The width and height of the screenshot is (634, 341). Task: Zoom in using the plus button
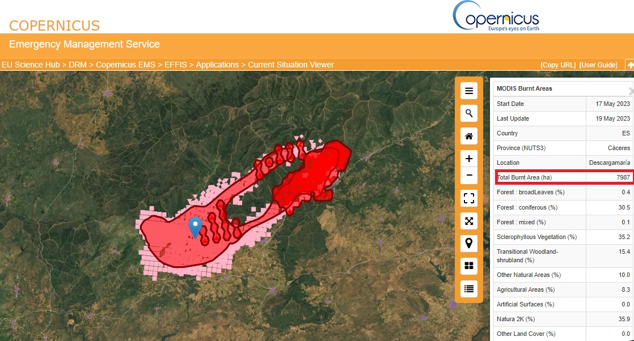click(x=468, y=159)
